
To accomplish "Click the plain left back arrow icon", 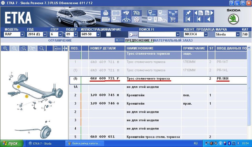I will [x=209, y=19].
